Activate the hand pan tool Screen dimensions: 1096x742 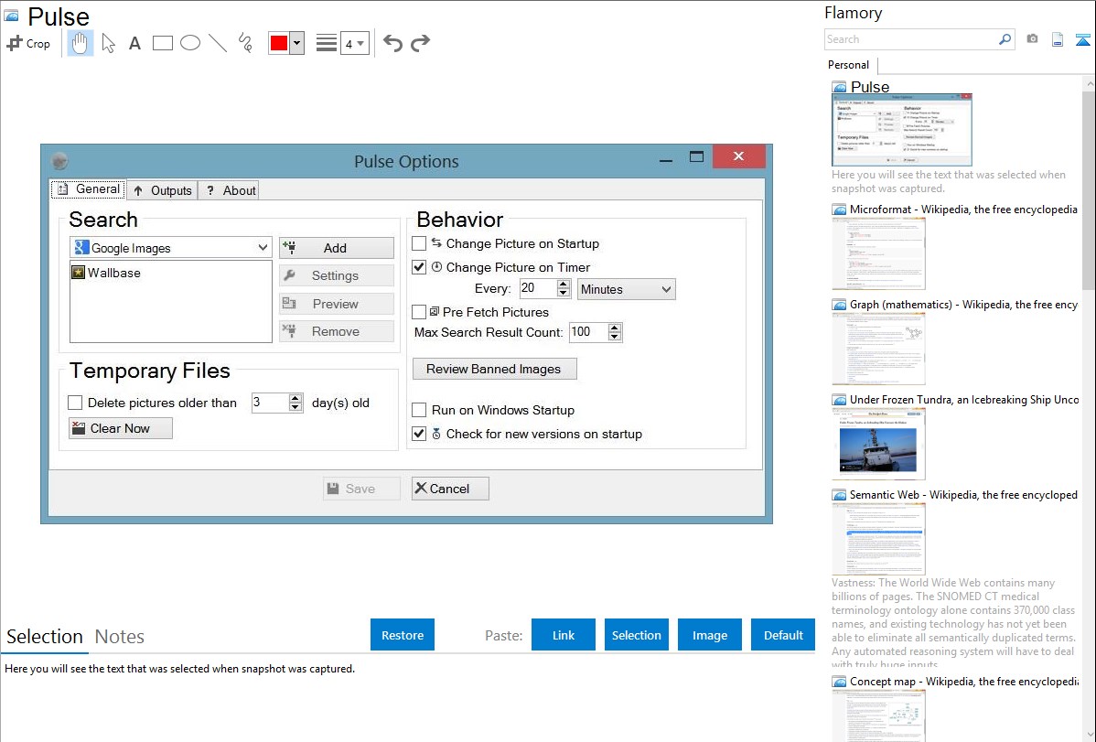(80, 43)
